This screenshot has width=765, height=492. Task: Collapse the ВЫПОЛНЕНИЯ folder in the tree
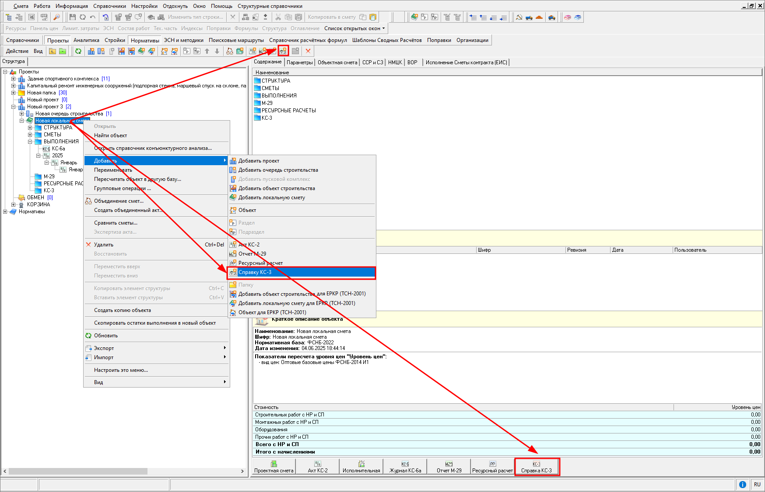(x=30, y=142)
